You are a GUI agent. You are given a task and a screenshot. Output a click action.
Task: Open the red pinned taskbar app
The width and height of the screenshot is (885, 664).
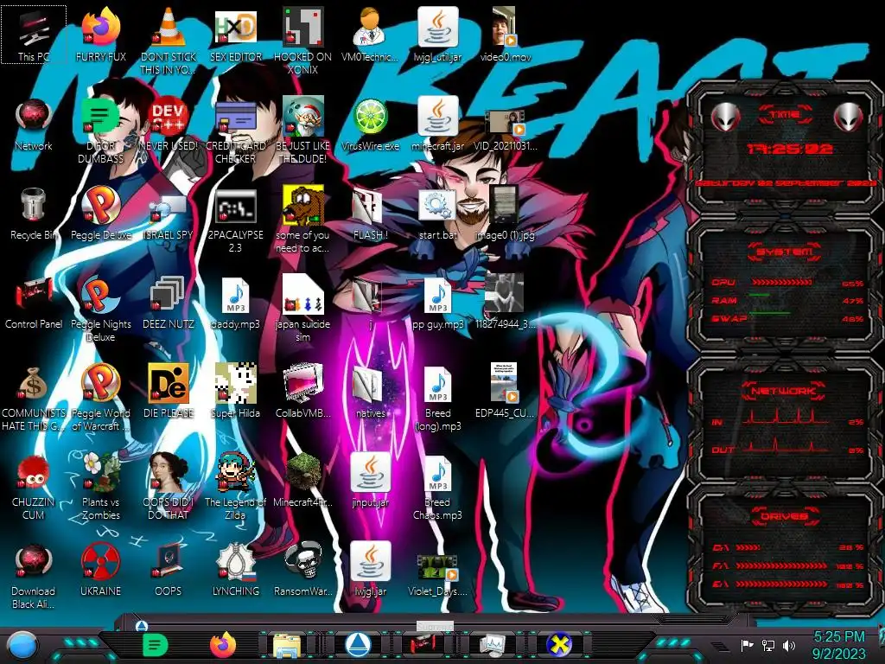click(422, 645)
